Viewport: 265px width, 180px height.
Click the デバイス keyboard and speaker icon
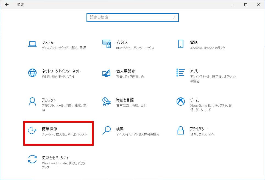107,44
